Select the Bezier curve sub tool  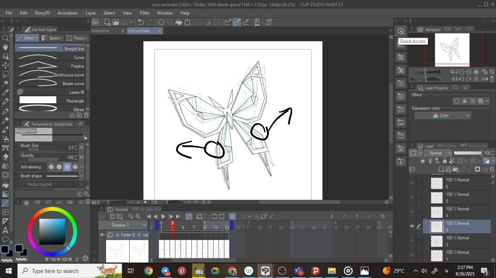point(50,84)
